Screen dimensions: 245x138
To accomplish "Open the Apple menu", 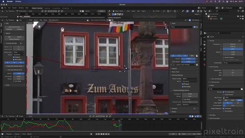I will tap(3, 2).
